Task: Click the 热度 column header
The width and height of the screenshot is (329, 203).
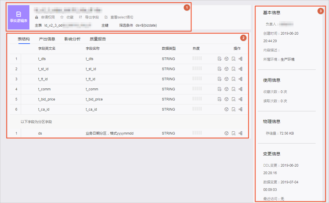Action: (x=196, y=49)
